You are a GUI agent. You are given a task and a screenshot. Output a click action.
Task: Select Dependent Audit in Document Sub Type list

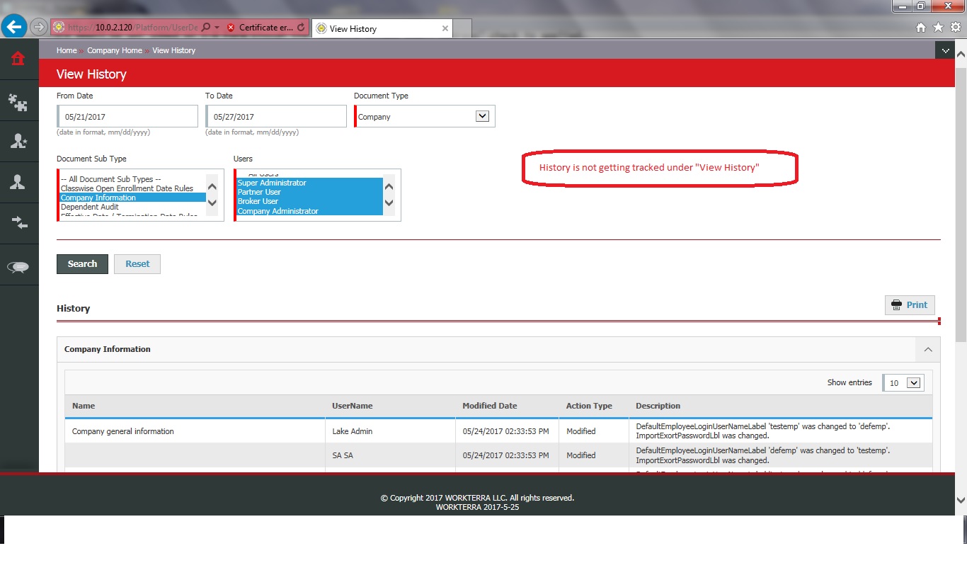[x=90, y=207]
